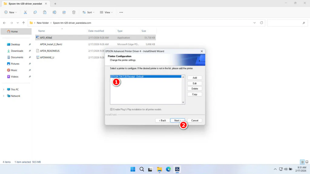Viewport: 310px width, 174px height.
Task: Click the Next button in the wizard
Action: pyautogui.click(x=177, y=120)
